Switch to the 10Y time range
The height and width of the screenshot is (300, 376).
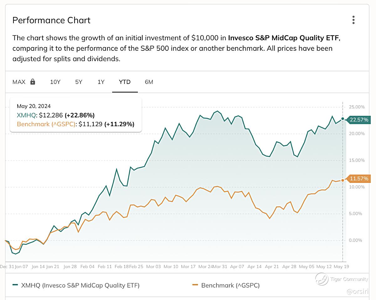point(55,82)
